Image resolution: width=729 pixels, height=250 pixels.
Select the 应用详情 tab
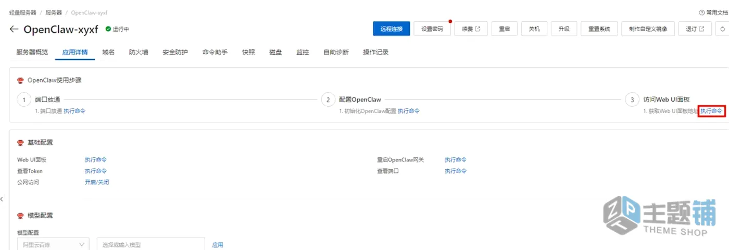coord(75,52)
